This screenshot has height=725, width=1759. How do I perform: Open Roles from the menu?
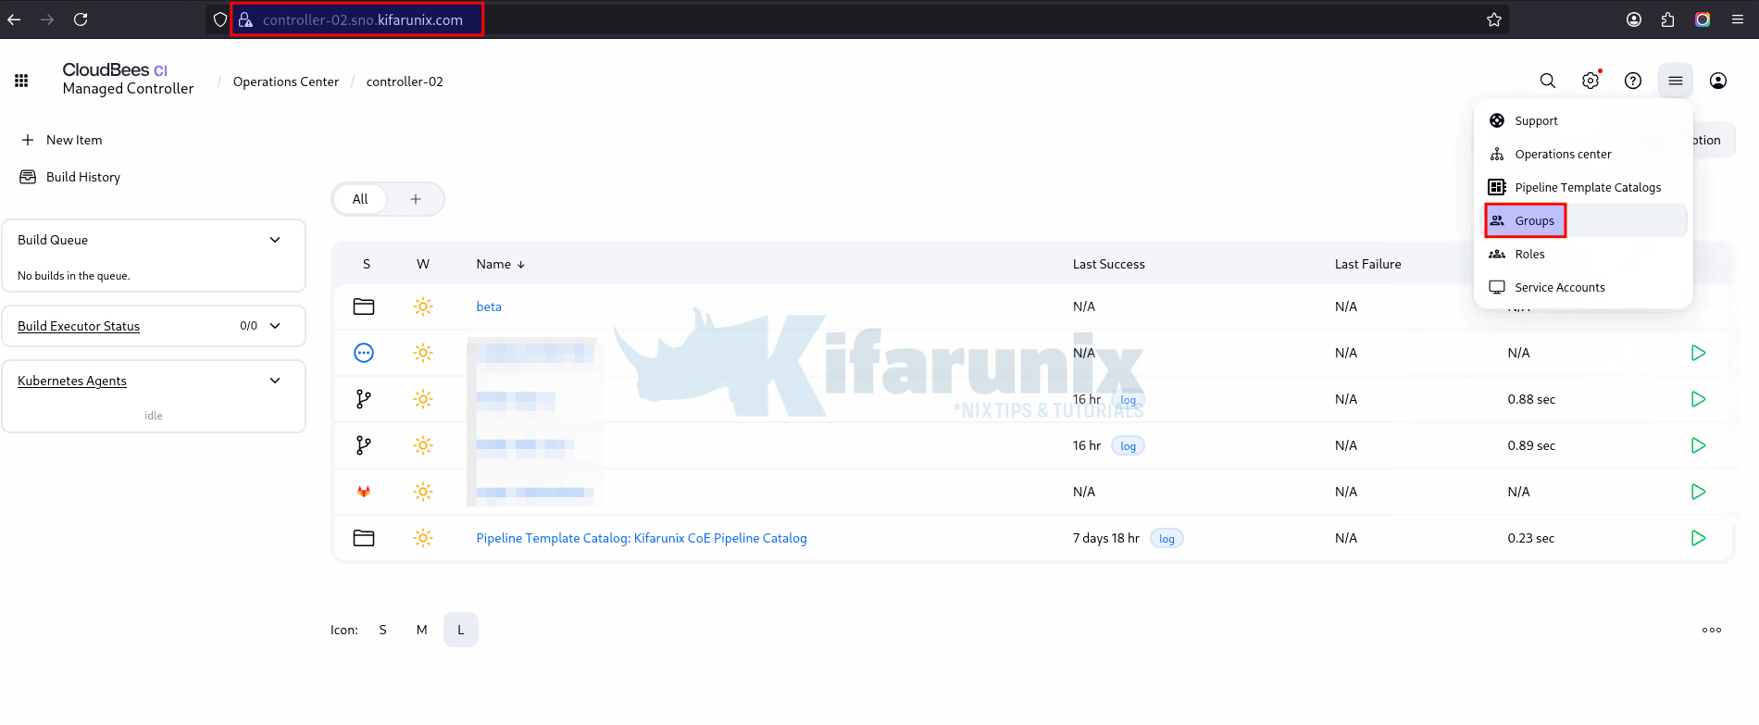coord(1583,254)
